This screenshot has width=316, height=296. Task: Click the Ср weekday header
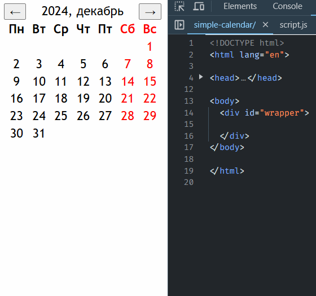coord(61,29)
